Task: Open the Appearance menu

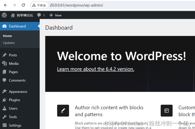Action: (18, 92)
